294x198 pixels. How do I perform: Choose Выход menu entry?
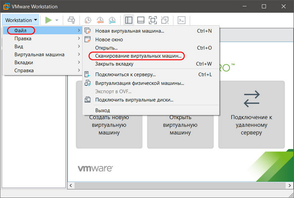pyautogui.click(x=151, y=111)
